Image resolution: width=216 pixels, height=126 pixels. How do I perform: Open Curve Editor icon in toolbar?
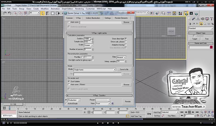tap(169, 13)
